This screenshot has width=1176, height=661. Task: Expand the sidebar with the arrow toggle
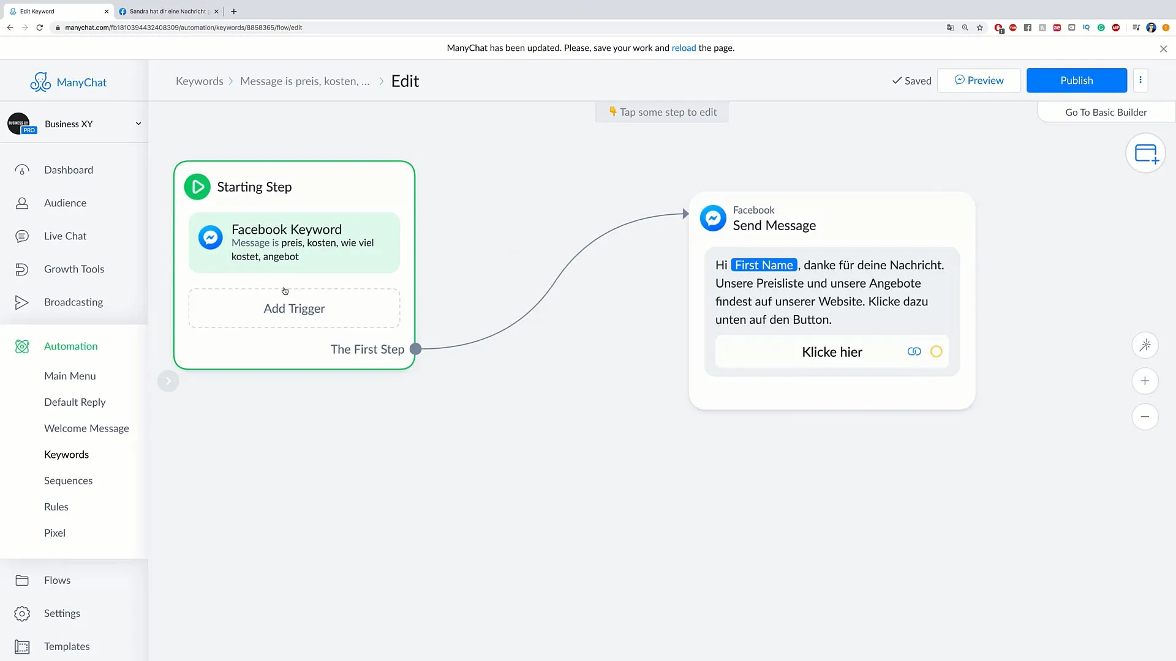click(x=168, y=381)
